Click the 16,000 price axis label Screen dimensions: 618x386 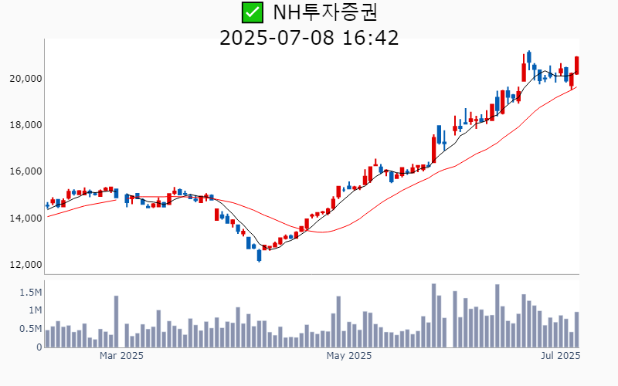25,171
